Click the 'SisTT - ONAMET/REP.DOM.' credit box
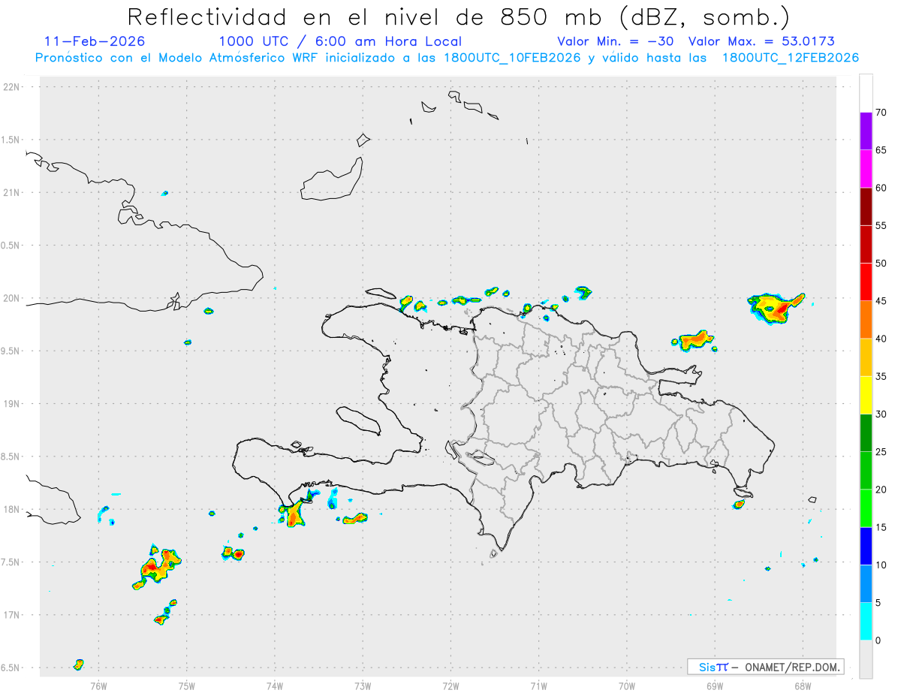This screenshot has width=901, height=696. 765,667
